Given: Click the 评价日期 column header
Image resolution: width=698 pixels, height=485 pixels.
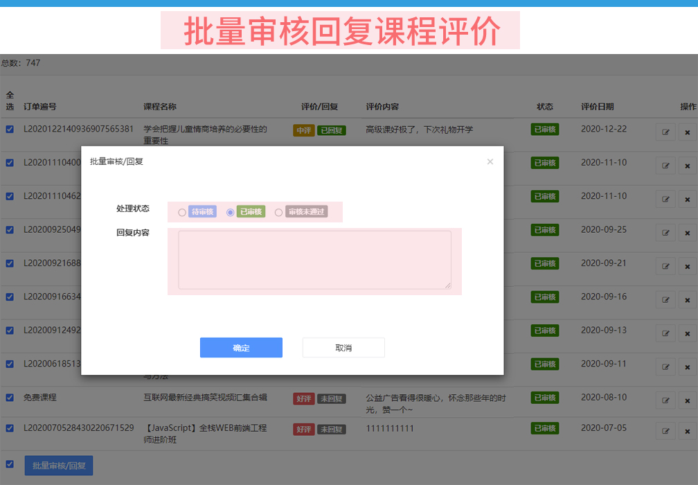Looking at the screenshot, I should point(598,107).
